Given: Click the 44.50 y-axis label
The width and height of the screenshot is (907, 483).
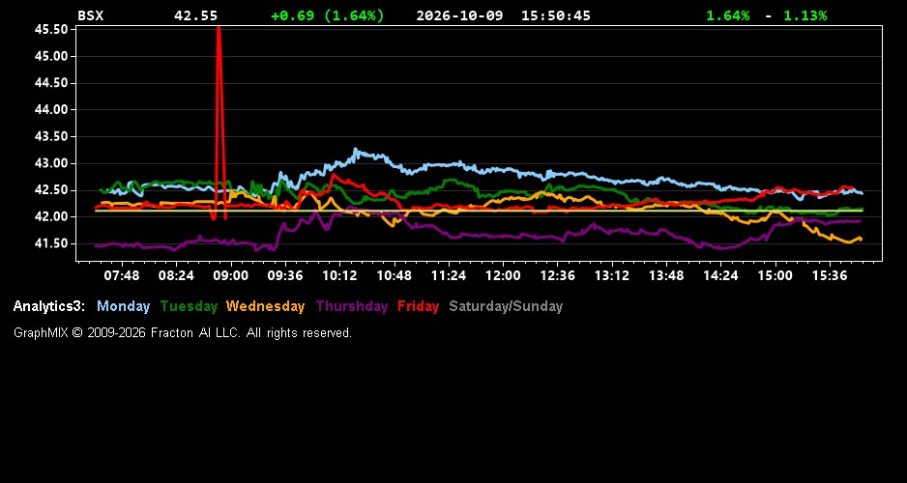Looking at the screenshot, I should (51, 83).
